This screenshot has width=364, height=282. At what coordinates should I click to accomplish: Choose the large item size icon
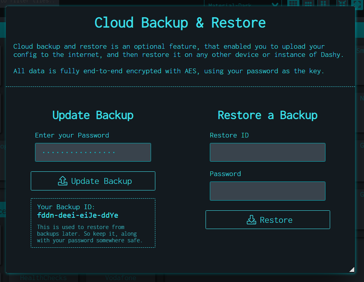coord(357,4)
